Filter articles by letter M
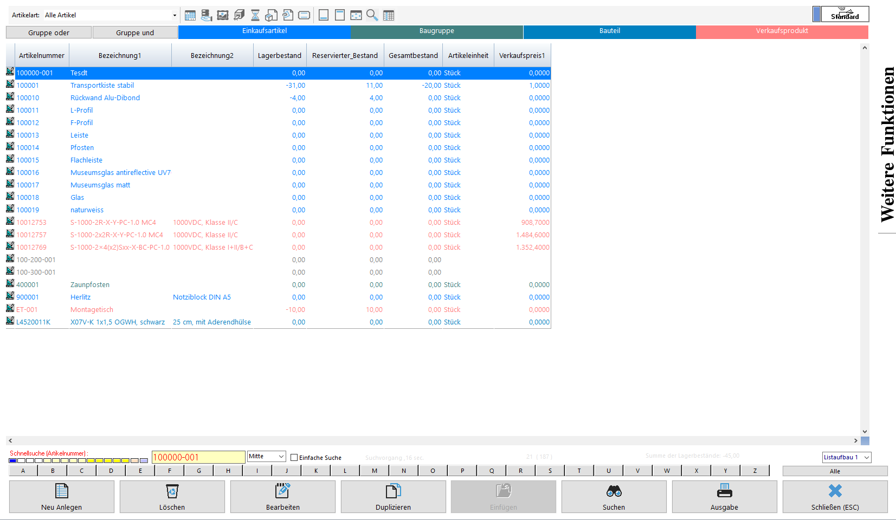The image size is (896, 520). pyautogui.click(x=375, y=471)
